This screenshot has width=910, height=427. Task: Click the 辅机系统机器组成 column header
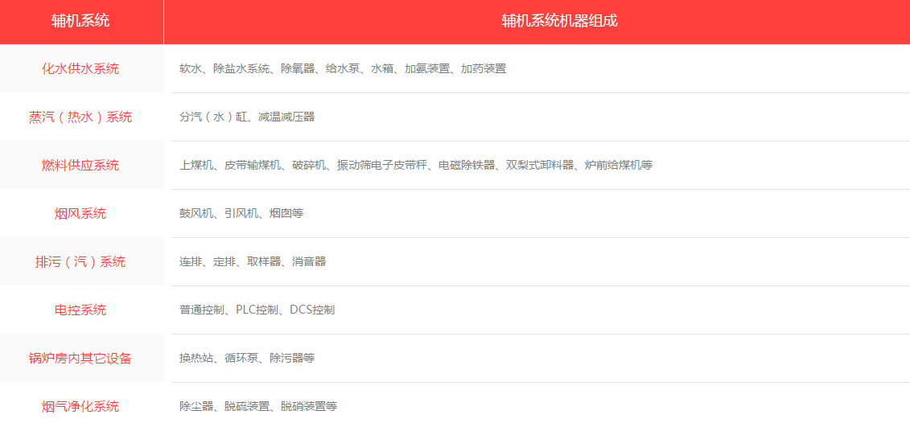pyautogui.click(x=559, y=21)
